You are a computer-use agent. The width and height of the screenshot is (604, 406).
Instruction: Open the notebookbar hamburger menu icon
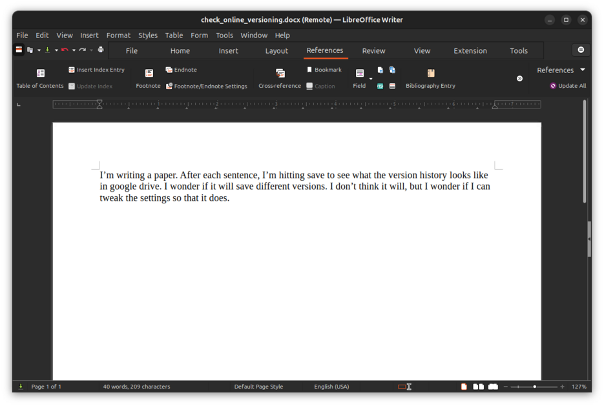tap(581, 50)
